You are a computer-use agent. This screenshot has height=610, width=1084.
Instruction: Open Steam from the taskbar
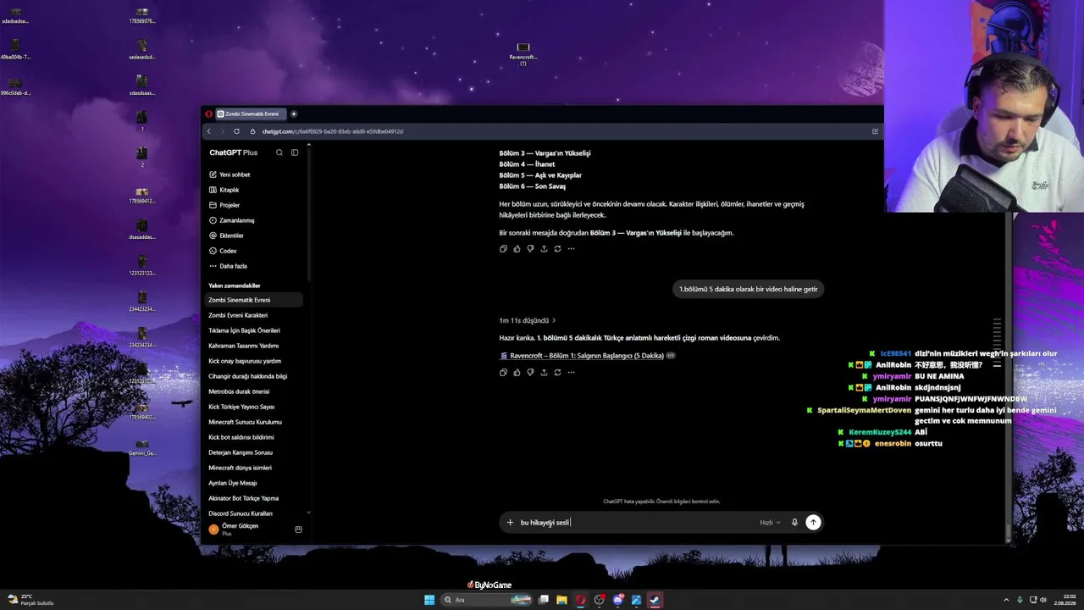pos(655,600)
